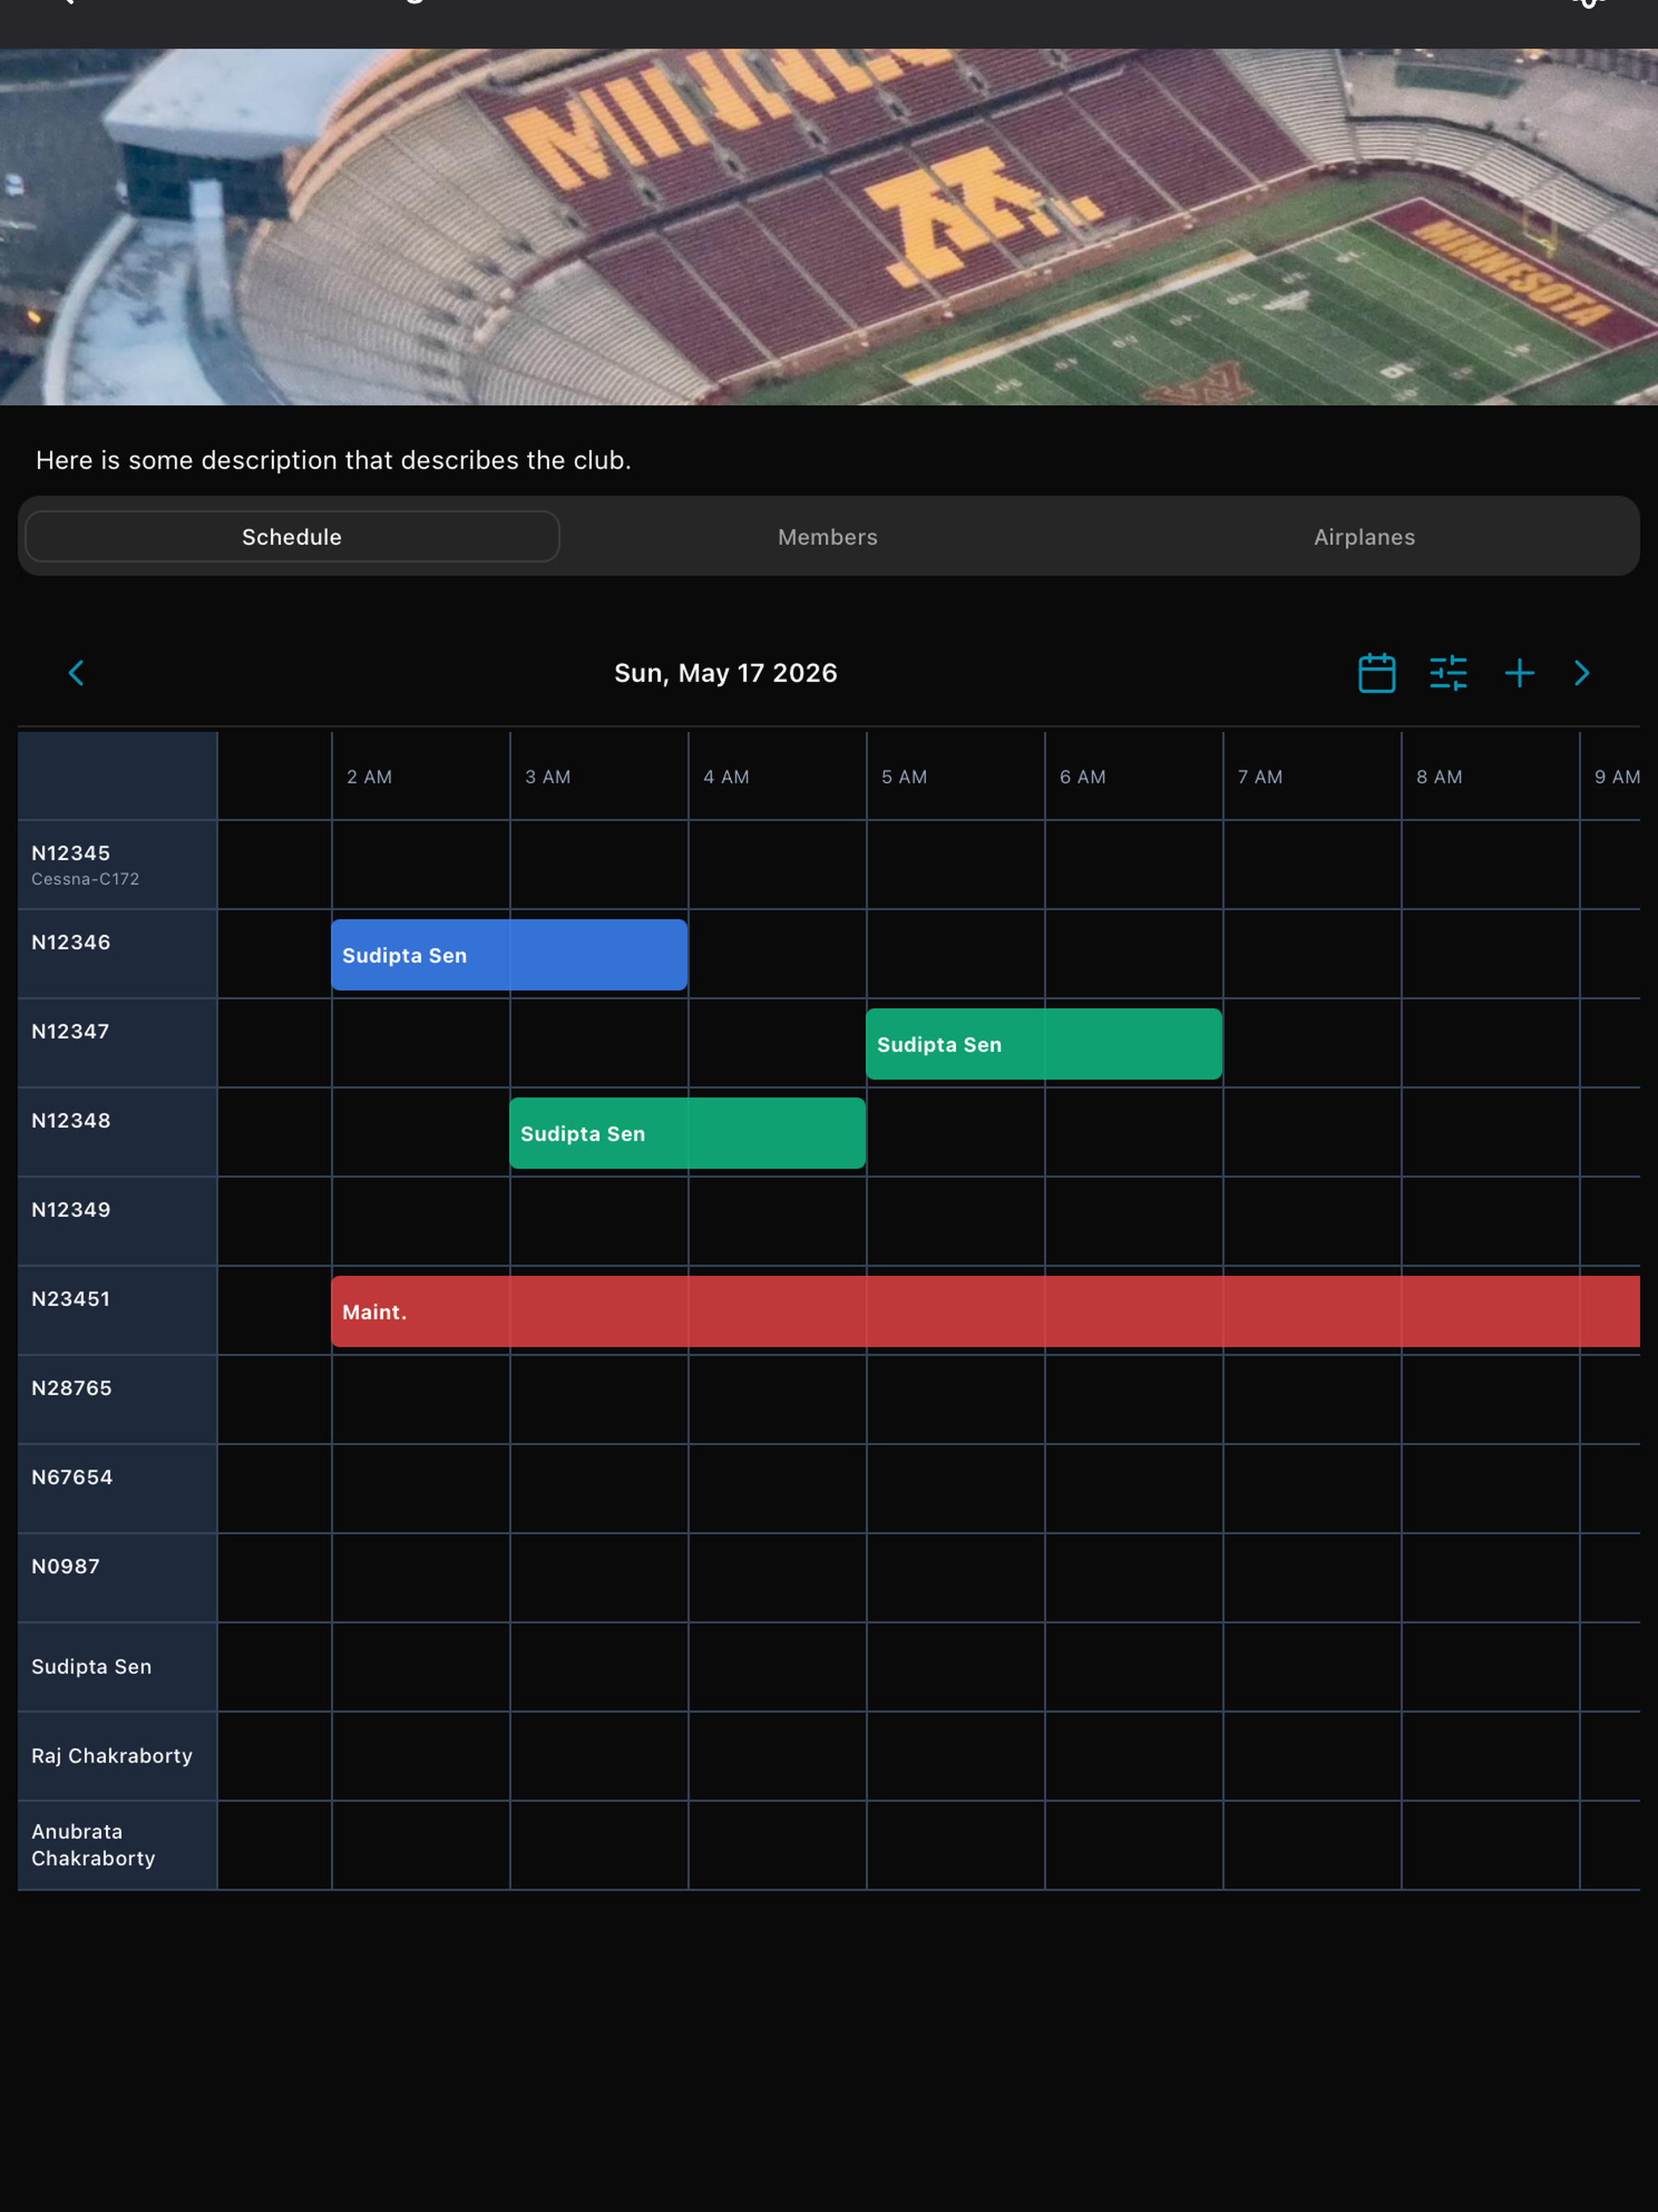Open the calendar date picker icon
The image size is (1658, 2212).
click(1376, 673)
